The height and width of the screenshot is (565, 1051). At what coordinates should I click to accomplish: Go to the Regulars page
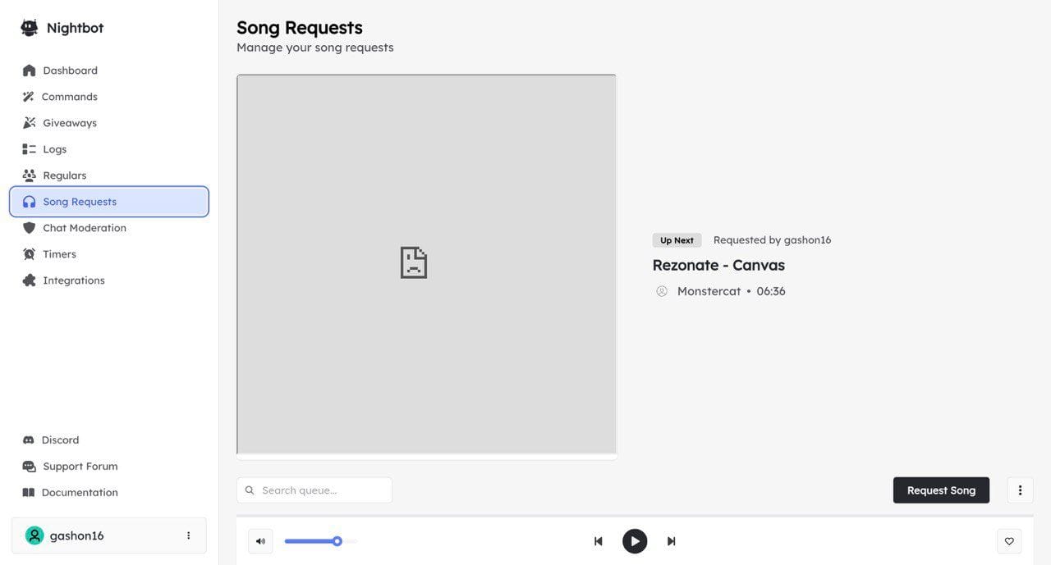pyautogui.click(x=64, y=175)
